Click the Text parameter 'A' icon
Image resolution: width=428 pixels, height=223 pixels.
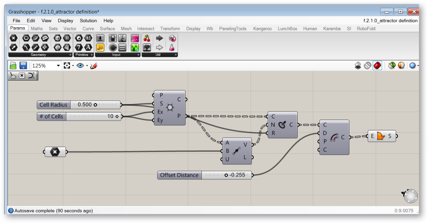[88, 47]
